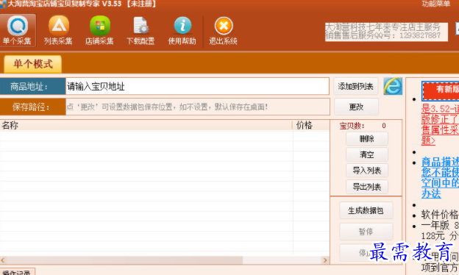Switch to the 操作记录 tab
459x275 pixels.
pos(17,272)
